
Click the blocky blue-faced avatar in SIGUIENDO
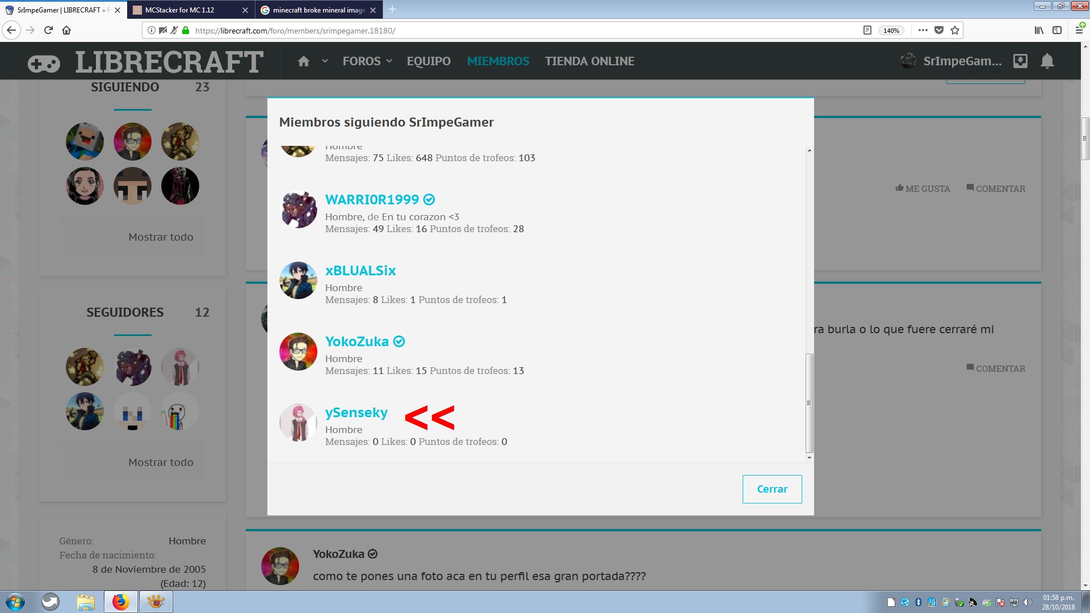85,141
